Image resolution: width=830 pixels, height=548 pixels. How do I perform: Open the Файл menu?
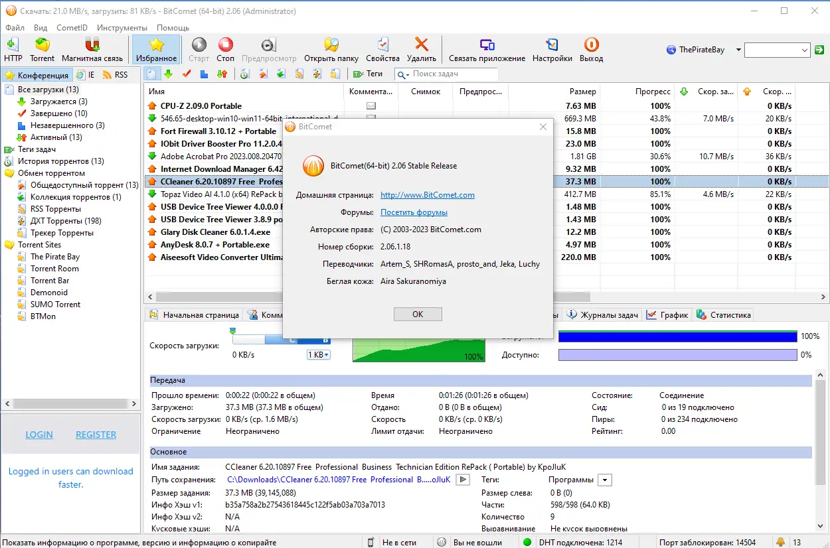tap(15, 28)
